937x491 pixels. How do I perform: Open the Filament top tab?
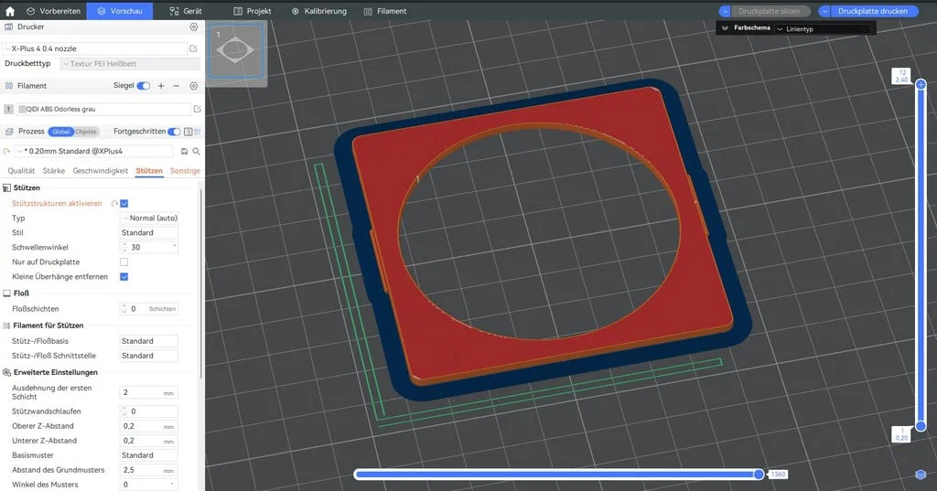(x=385, y=11)
